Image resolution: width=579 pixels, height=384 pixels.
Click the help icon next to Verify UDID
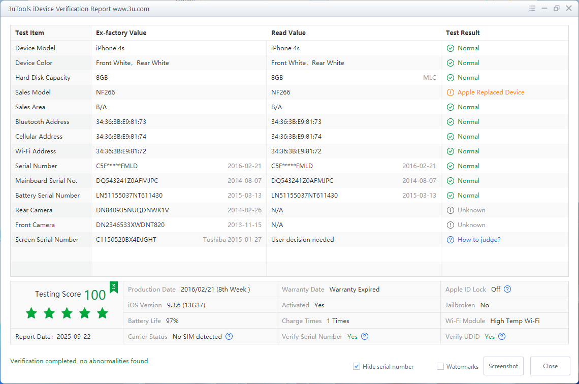click(502, 337)
